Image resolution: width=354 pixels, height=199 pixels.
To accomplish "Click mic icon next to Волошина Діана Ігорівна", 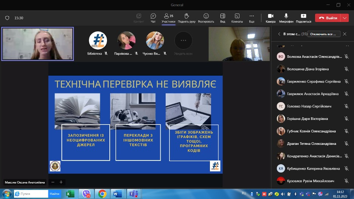I will coord(346,69).
